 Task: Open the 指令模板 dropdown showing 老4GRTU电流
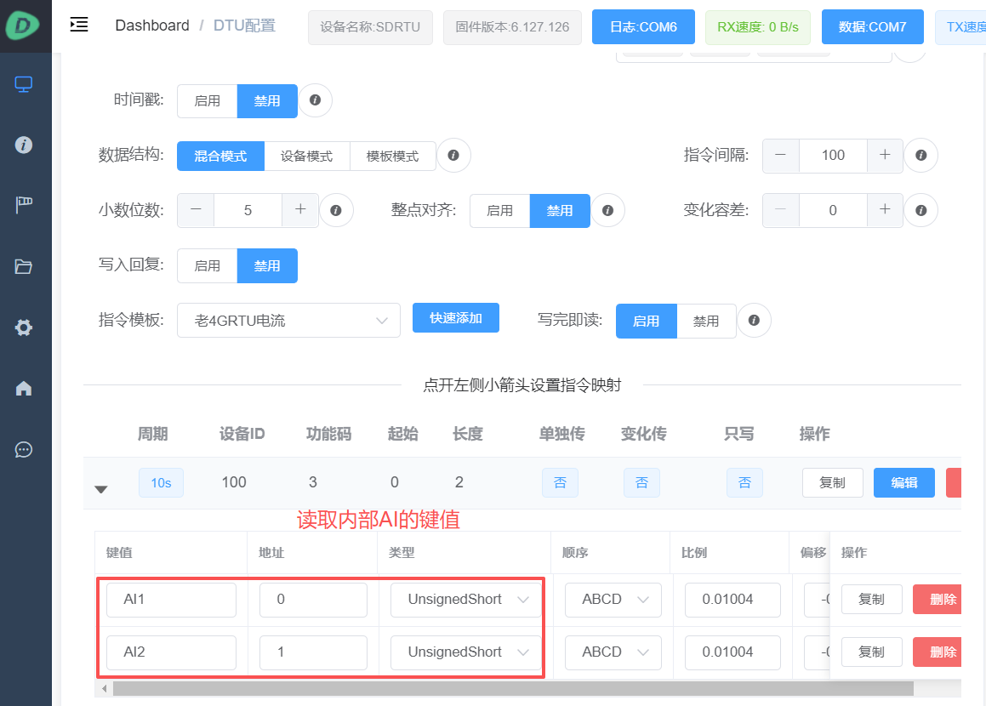pyautogui.click(x=288, y=320)
